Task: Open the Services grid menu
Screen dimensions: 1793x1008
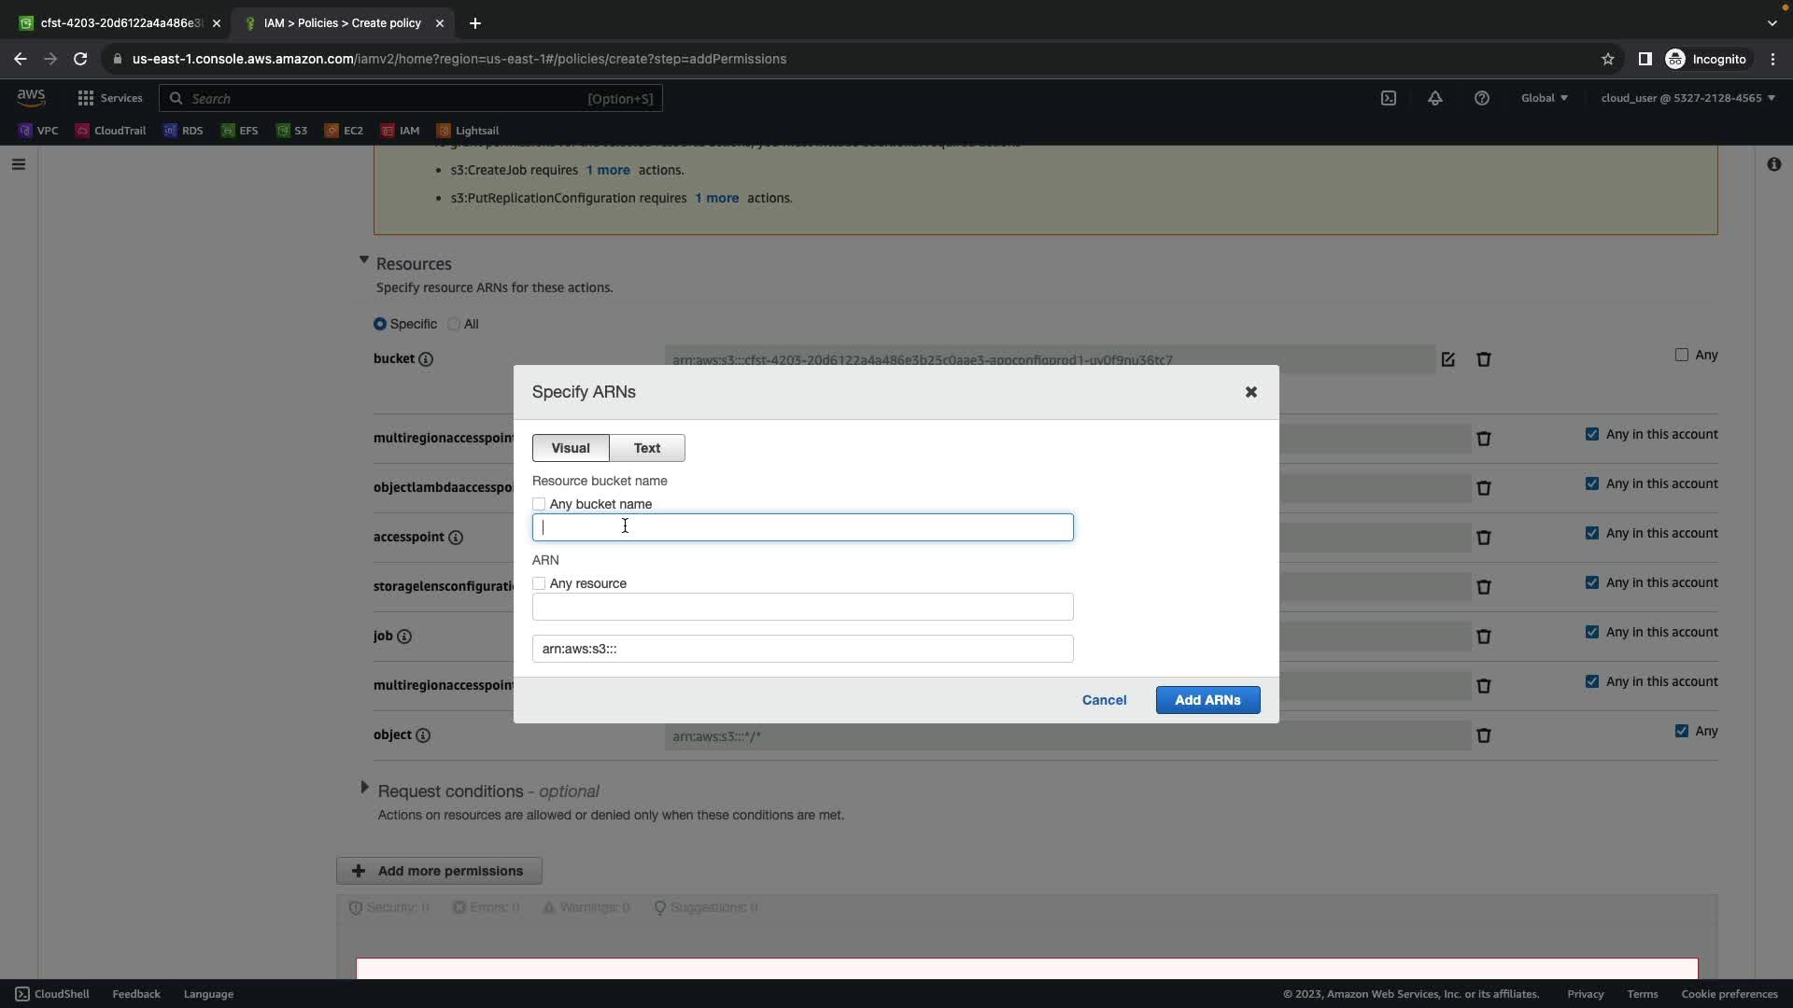Action: (x=86, y=98)
